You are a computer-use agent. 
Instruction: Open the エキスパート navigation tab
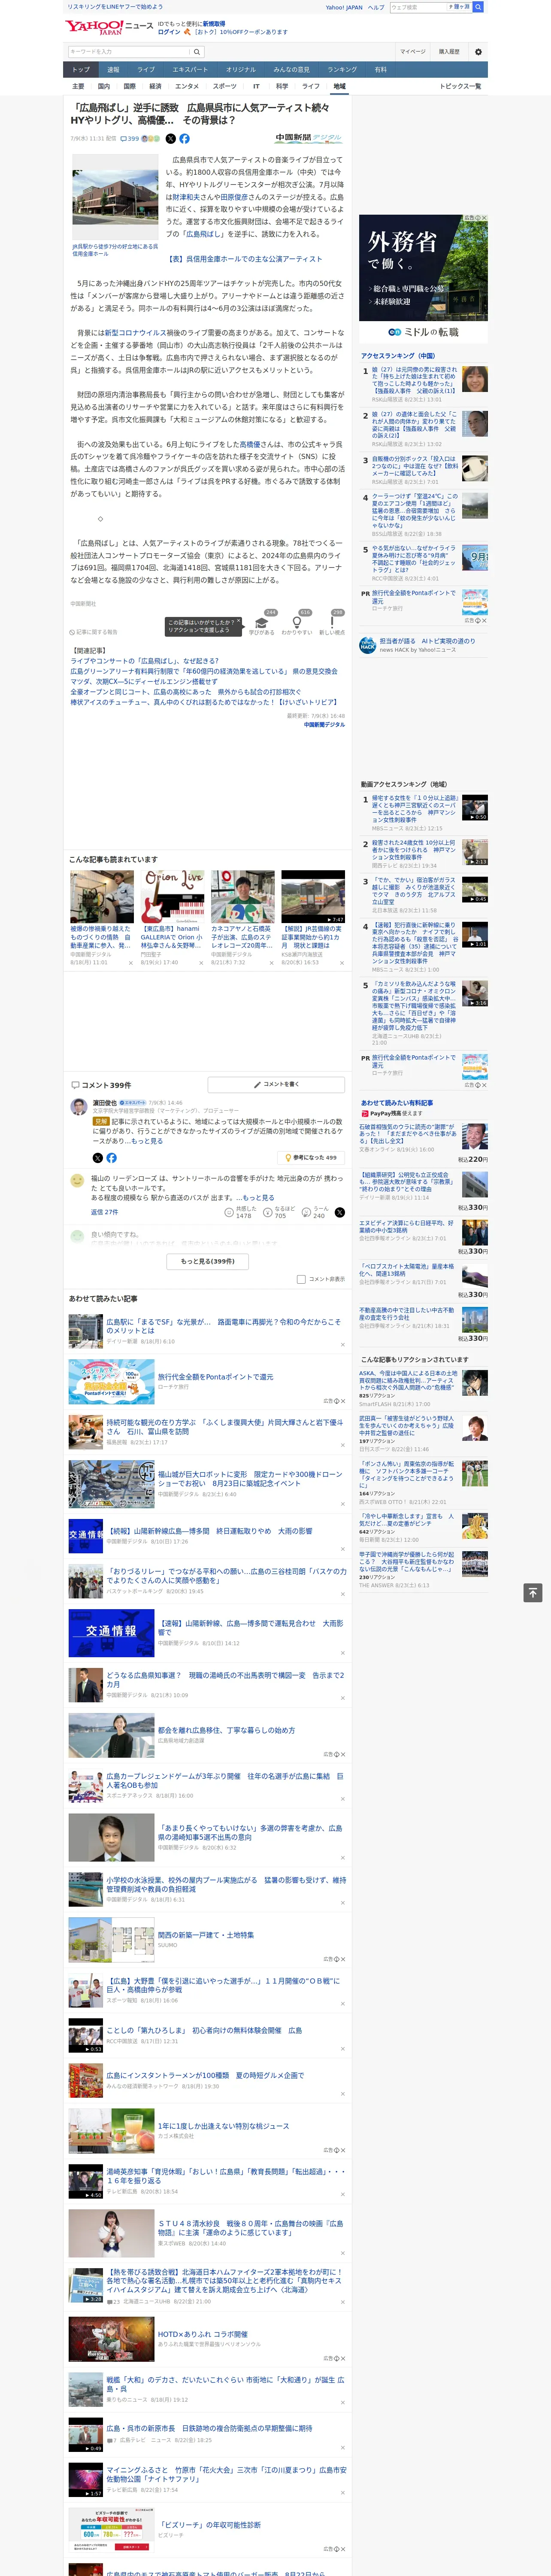(190, 70)
